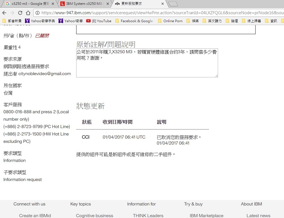The image size is (284, 218).
Task: Open the Create an IBMid footer link
Action: tap(35, 216)
